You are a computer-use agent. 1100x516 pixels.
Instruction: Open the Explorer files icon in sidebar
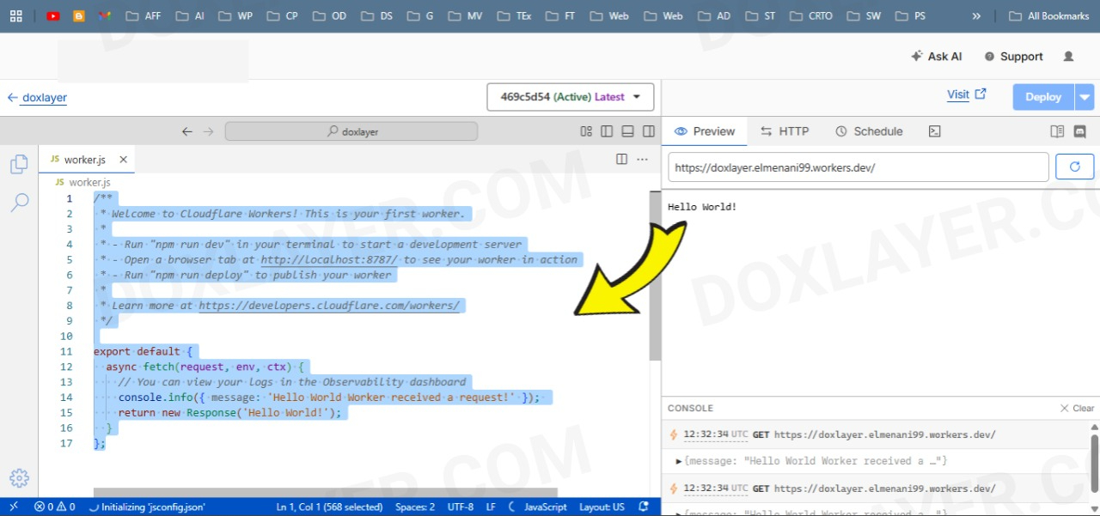[19, 165]
